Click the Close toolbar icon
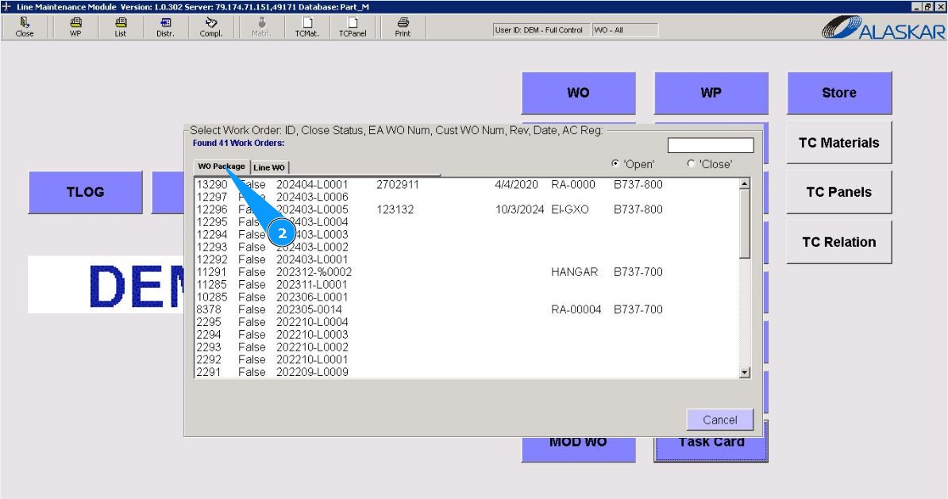The height and width of the screenshot is (499, 948). (x=25, y=27)
